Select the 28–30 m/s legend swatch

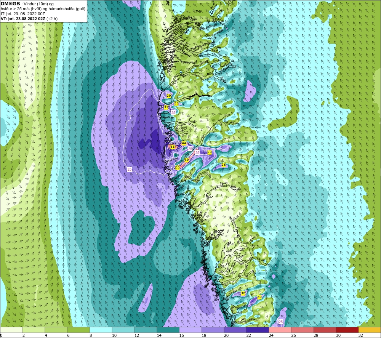click(325, 330)
